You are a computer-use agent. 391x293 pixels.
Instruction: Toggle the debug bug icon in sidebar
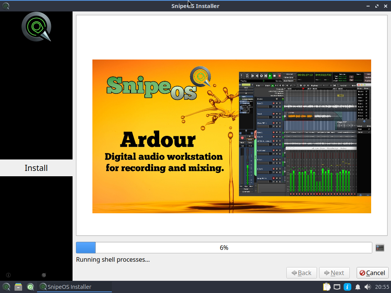(44, 275)
